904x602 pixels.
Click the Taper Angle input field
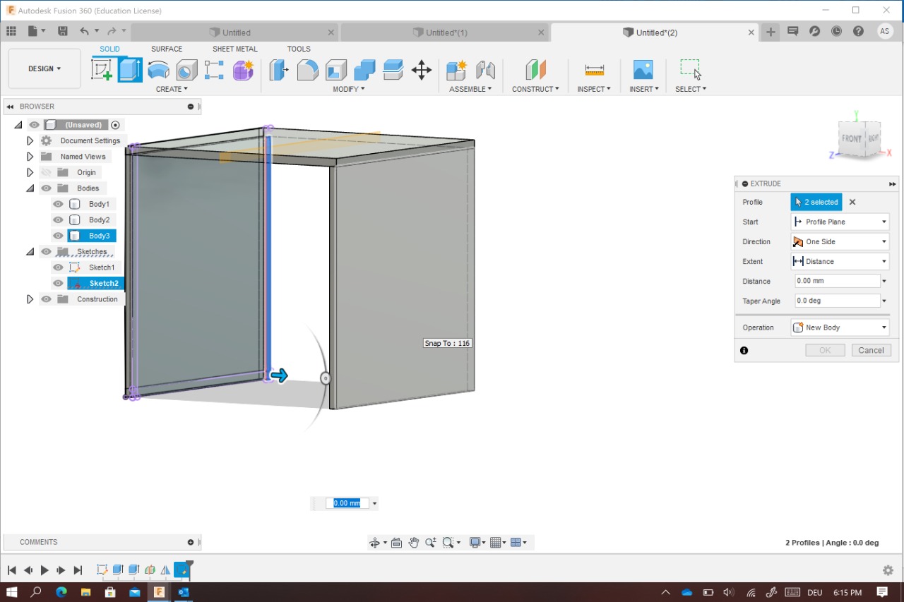838,301
